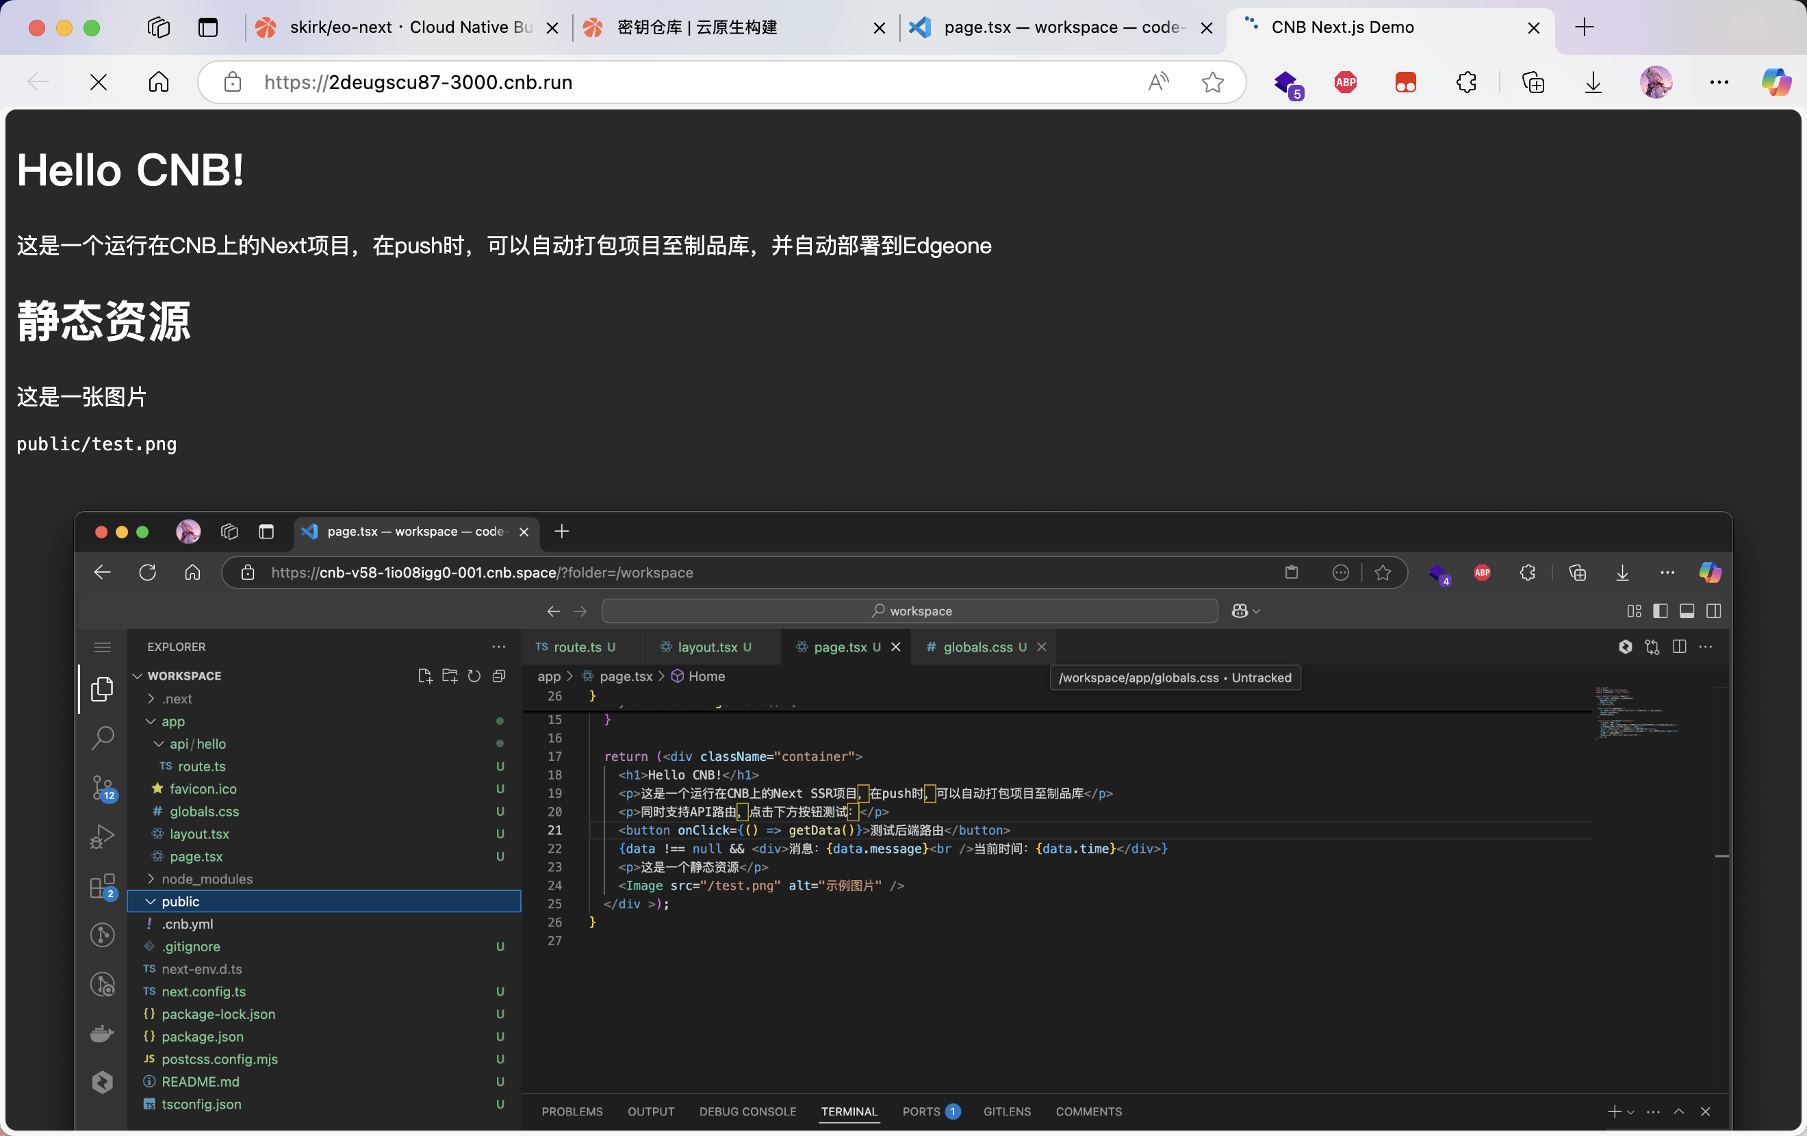
Task: Collapse the app folder in explorer
Action: coord(172,721)
